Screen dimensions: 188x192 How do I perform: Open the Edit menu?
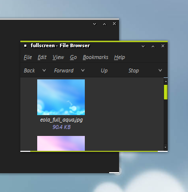(x=42, y=57)
